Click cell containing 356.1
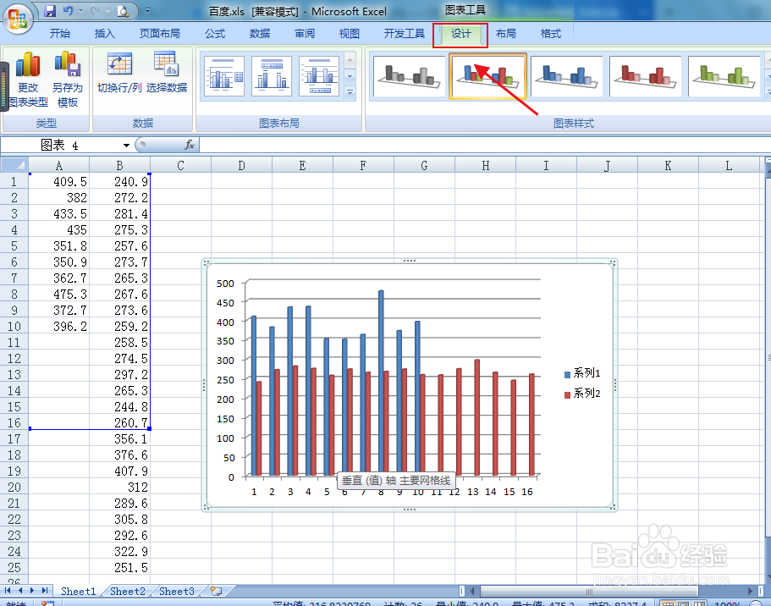 pyautogui.click(x=119, y=438)
